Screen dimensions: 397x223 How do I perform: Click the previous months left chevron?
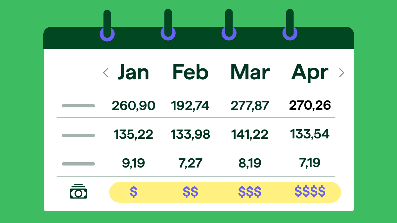point(106,73)
